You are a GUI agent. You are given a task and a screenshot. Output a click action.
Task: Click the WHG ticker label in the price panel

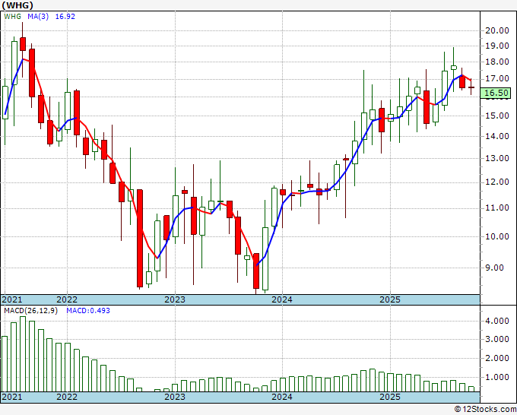pos(12,16)
